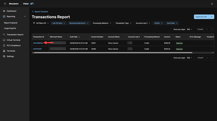The image size is (217, 121).
Task: Open Report Explorer in the sidebar
Action: pos(11,23)
